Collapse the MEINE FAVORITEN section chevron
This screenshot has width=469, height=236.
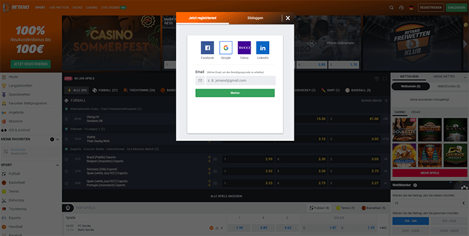[57, 139]
